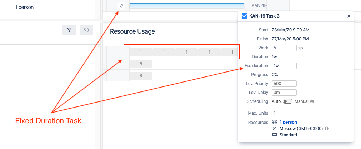Toggle the KAN-19 Task 3 checkbox
This screenshot has width=361, height=149.
245,16
